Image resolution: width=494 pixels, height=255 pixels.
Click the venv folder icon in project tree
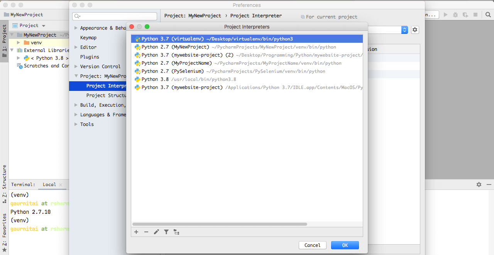click(x=27, y=42)
